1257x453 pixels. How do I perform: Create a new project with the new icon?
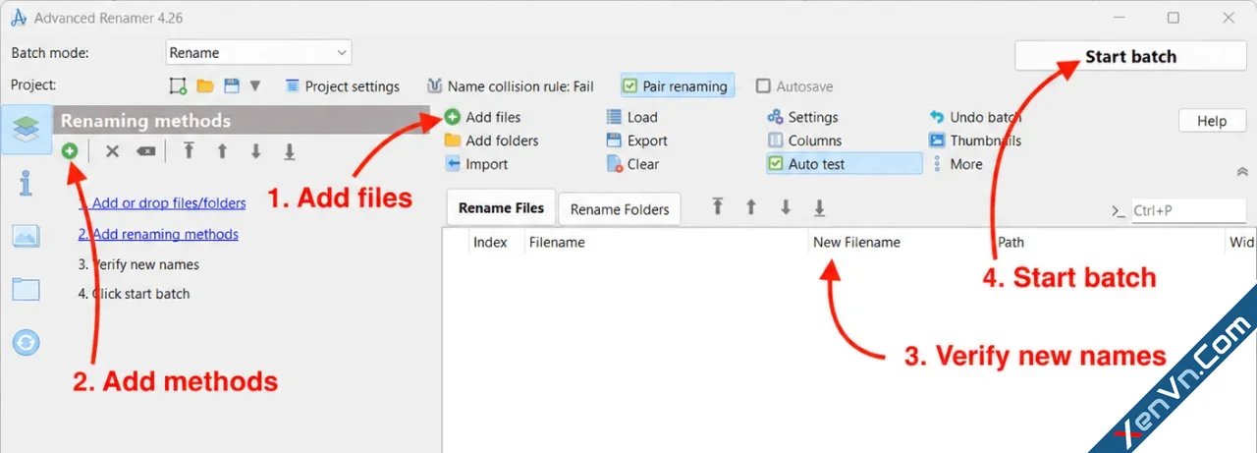(x=178, y=85)
